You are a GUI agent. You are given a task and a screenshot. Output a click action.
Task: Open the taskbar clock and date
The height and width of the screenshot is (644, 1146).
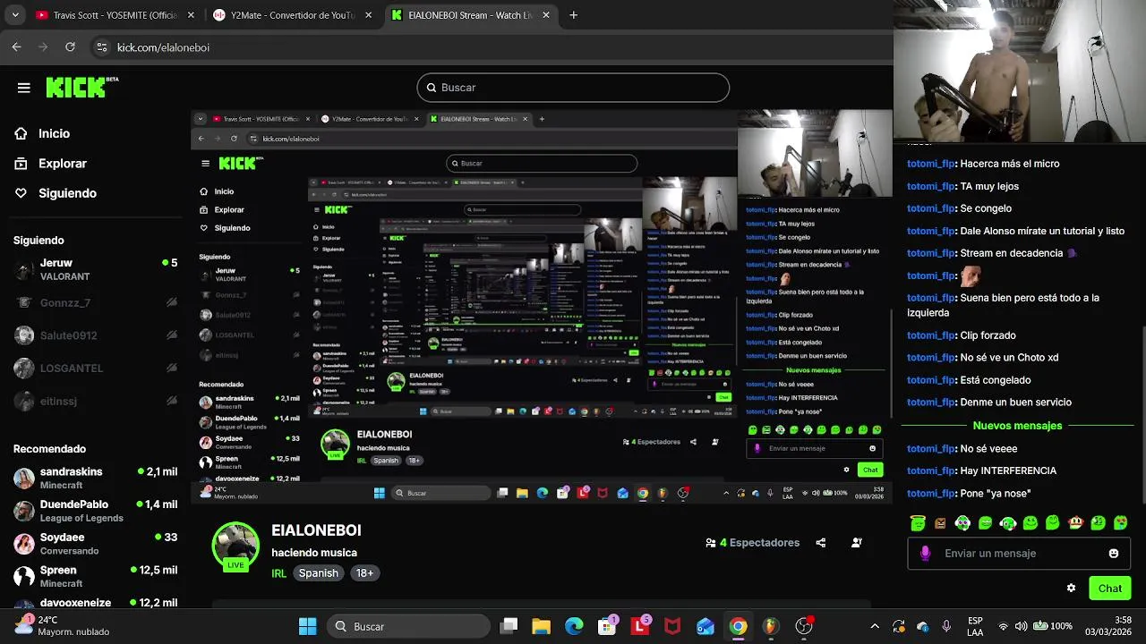1108,626
